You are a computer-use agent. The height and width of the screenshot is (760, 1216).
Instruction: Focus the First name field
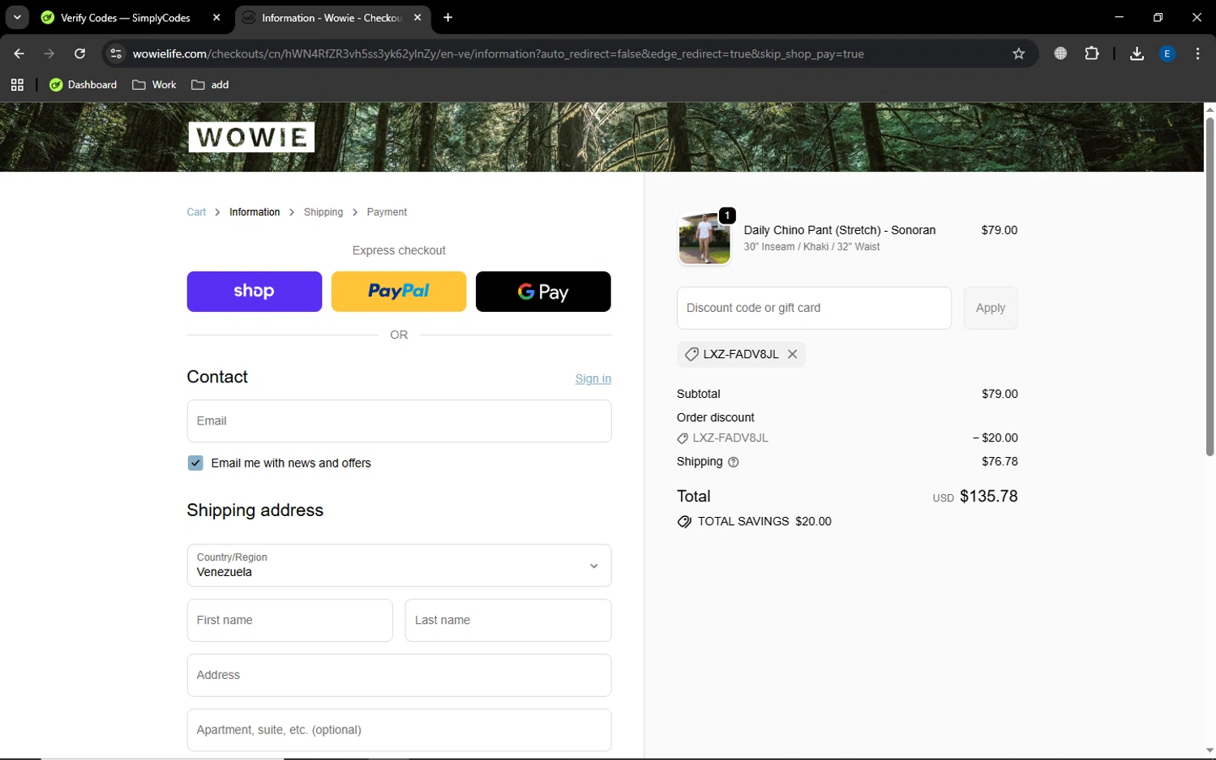pos(290,621)
